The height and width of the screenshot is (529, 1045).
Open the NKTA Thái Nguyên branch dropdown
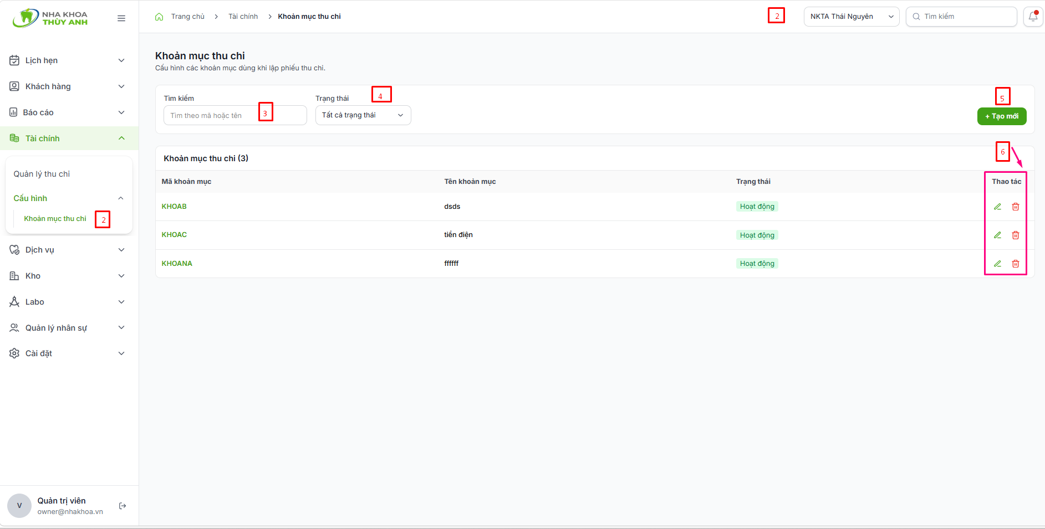(x=852, y=17)
